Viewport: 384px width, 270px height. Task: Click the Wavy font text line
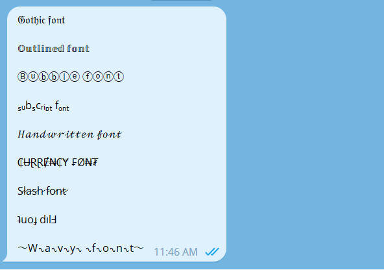point(80,248)
